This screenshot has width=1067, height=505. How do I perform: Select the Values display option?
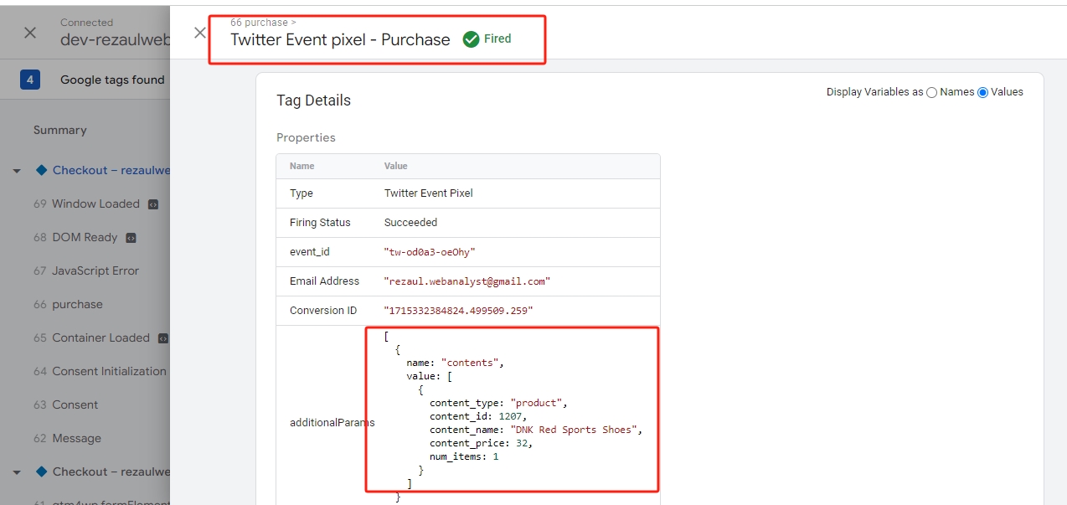click(983, 92)
